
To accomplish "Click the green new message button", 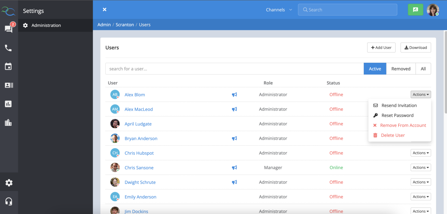I will click(415, 10).
